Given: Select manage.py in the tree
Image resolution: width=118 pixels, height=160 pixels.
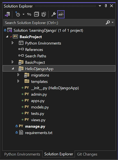Looking at the screenshot, I should (x=35, y=126).
